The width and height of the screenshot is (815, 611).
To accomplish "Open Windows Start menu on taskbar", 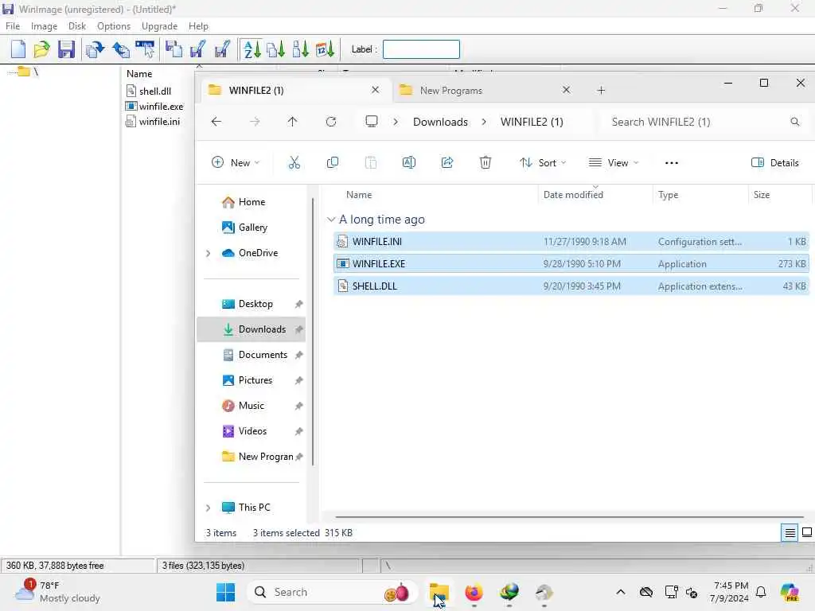I will pyautogui.click(x=225, y=592).
